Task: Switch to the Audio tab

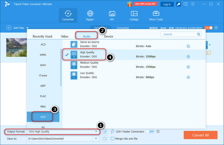Action: [x=87, y=36]
